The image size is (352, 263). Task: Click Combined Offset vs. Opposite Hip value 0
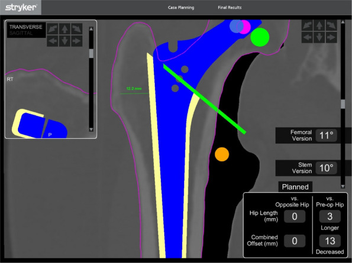pos(295,241)
